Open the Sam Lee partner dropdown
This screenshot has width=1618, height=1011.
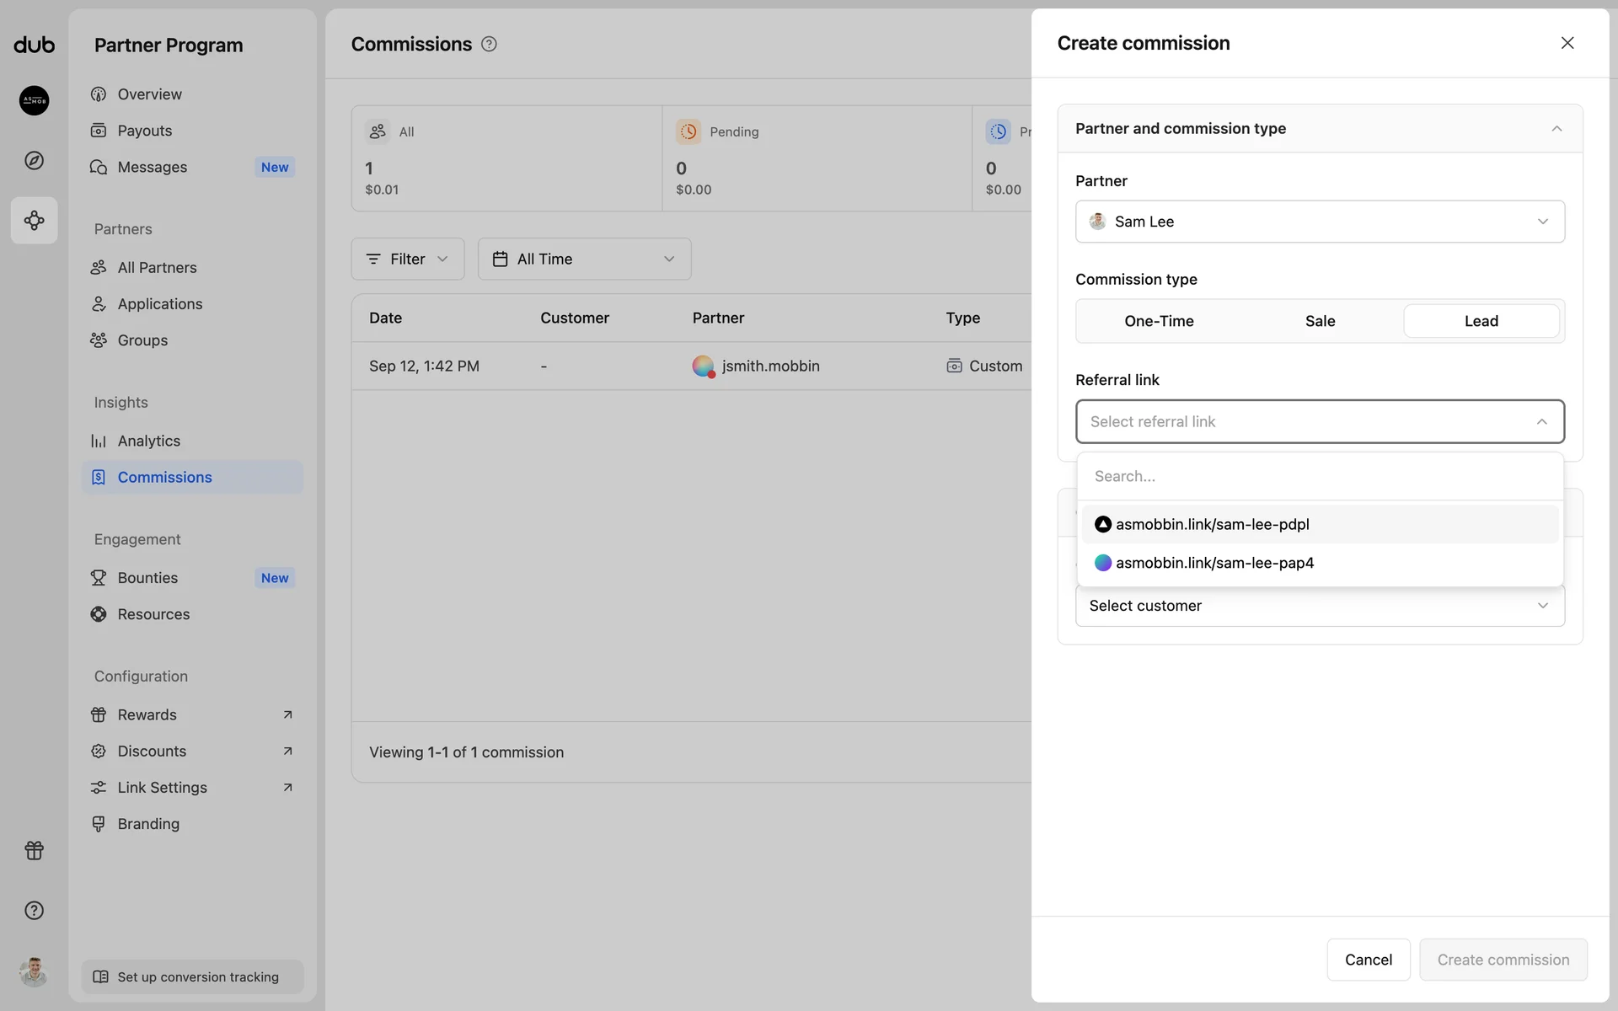pos(1320,222)
